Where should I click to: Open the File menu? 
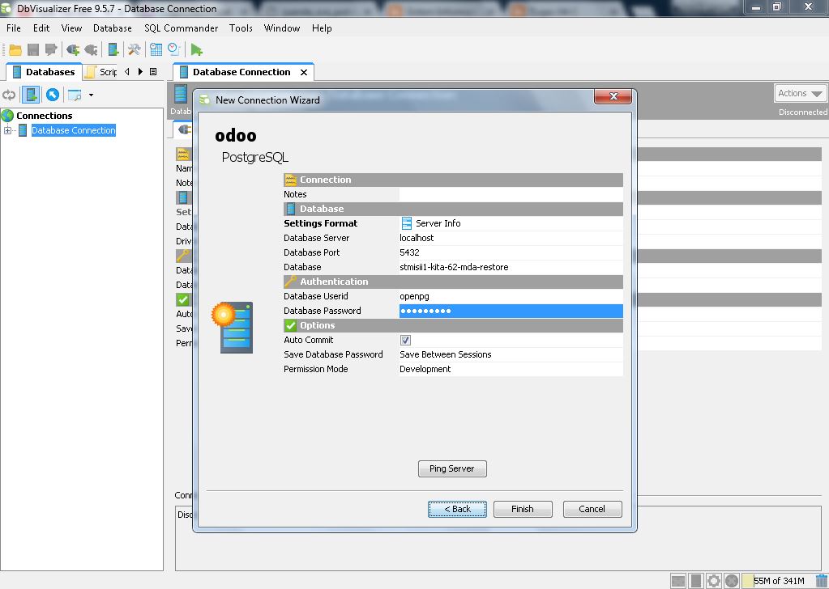coord(14,28)
